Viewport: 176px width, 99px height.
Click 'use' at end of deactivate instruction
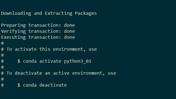pyautogui.click(x=112, y=73)
